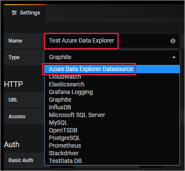The height and width of the screenshot is (171, 185).
Task: Click the Name field info icon
Action: click(x=173, y=41)
